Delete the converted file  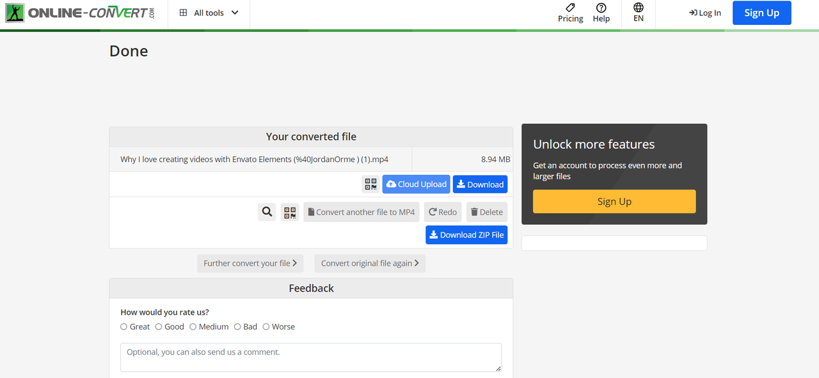point(487,212)
